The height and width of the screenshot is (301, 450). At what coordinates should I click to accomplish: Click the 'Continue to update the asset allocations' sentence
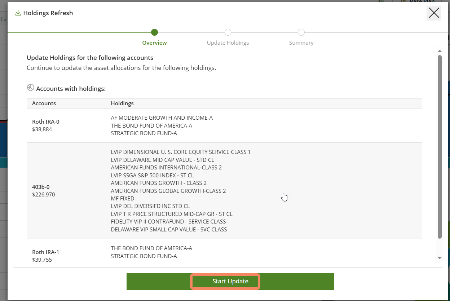click(122, 67)
